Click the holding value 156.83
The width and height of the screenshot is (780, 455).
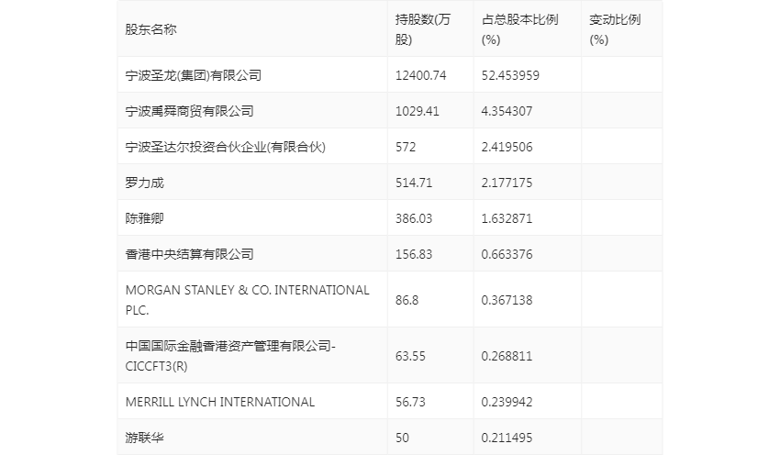414,254
